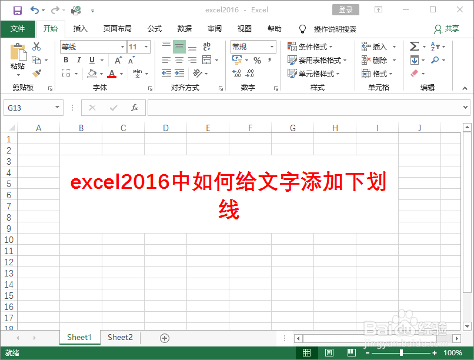Image resolution: width=474 pixels, height=360 pixels.
Task: Expand the formula bar chevron
Action: pos(465,107)
